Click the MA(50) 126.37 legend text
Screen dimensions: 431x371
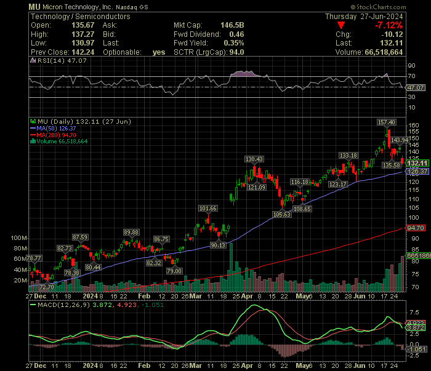click(56, 128)
